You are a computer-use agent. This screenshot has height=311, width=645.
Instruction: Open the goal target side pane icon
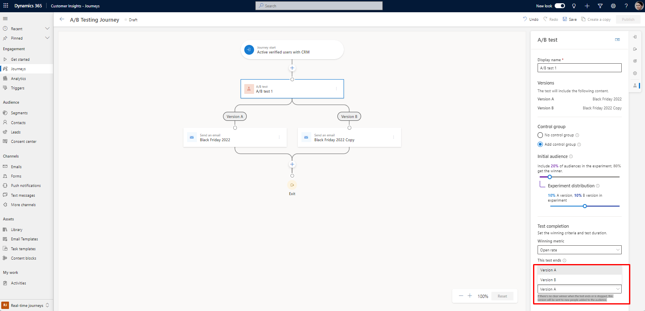point(635,61)
